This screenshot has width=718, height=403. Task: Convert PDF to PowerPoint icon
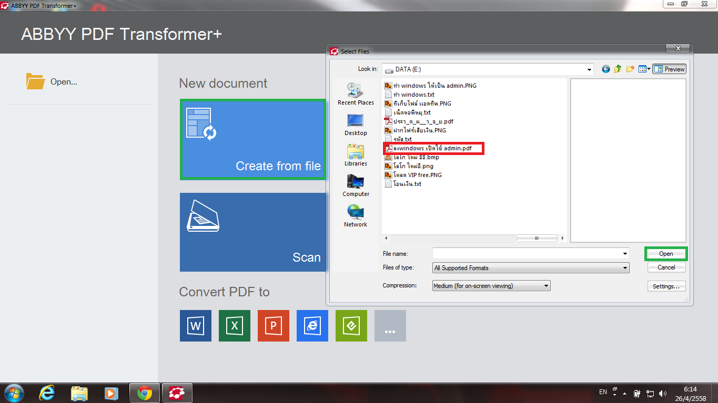274,326
